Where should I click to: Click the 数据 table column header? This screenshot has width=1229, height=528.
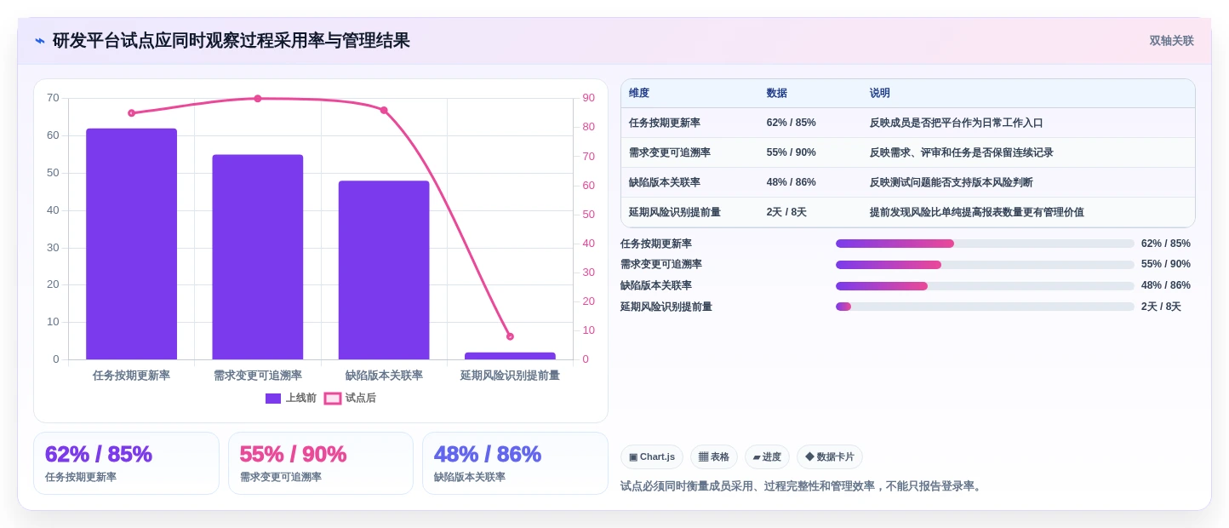(809, 94)
